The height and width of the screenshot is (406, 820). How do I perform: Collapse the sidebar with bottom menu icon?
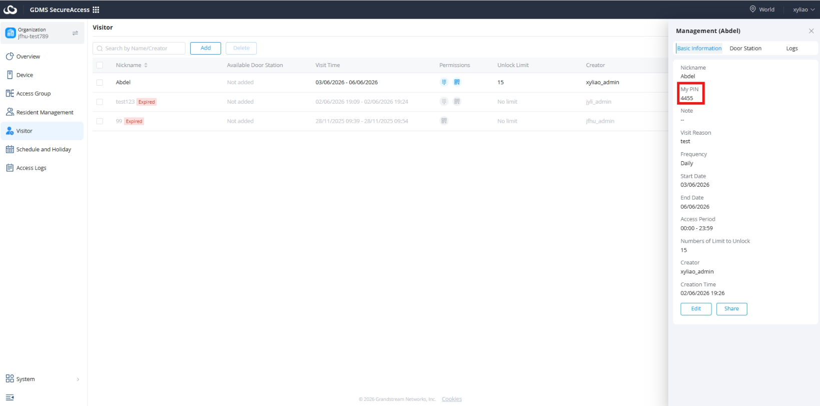[10, 397]
